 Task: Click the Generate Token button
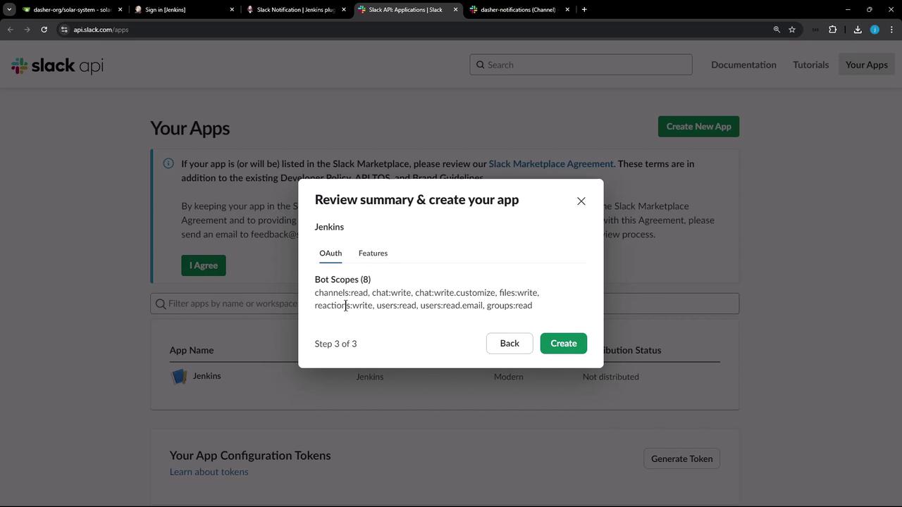point(681,459)
